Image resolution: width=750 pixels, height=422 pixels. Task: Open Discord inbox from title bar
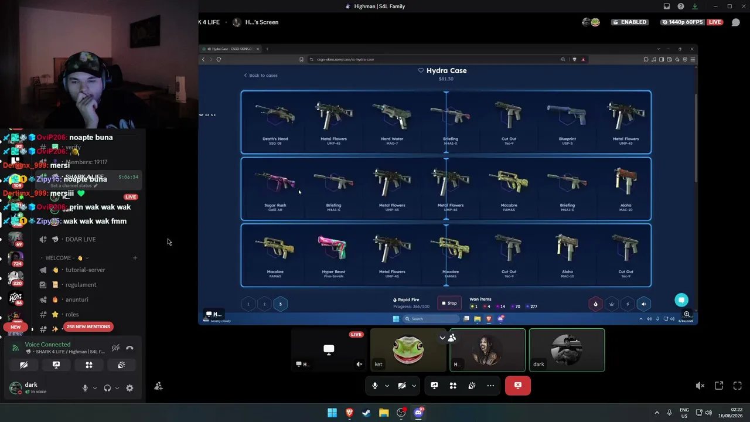pyautogui.click(x=667, y=6)
